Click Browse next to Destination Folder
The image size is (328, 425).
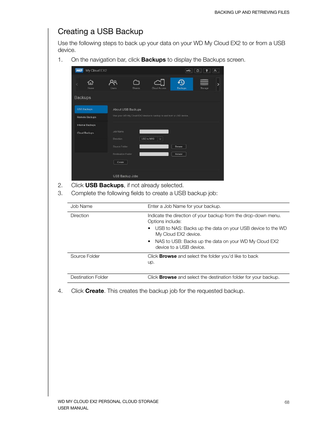coord(179,154)
